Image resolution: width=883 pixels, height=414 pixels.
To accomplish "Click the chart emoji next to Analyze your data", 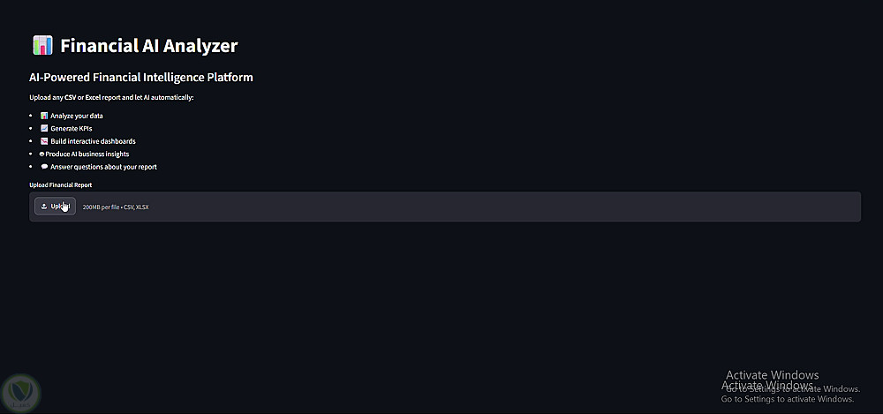I will click(44, 116).
